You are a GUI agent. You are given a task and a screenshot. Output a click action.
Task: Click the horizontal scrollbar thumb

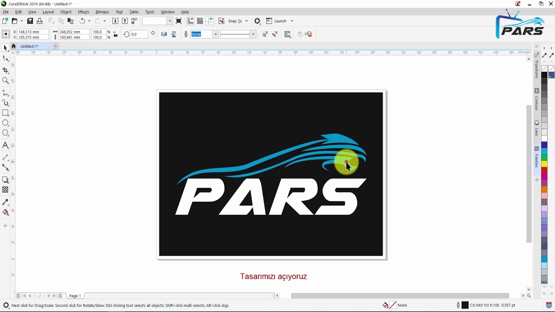pyautogui.click(x=400, y=296)
